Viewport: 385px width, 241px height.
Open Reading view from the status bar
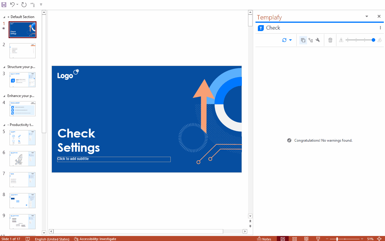pos(306,239)
